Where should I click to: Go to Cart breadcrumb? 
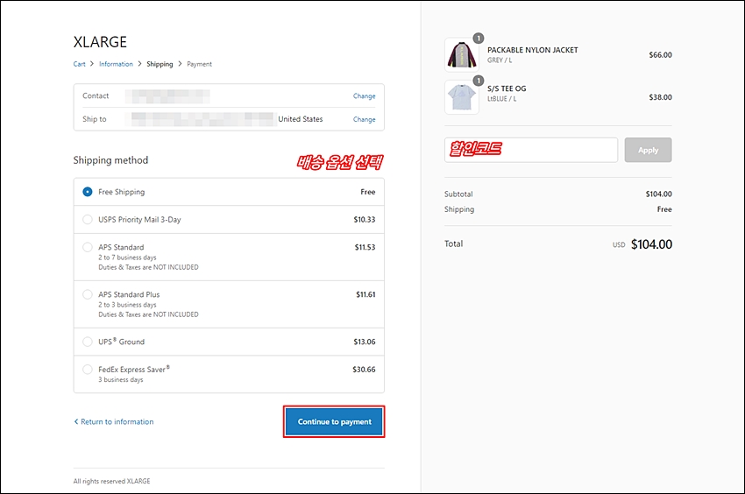(x=80, y=64)
